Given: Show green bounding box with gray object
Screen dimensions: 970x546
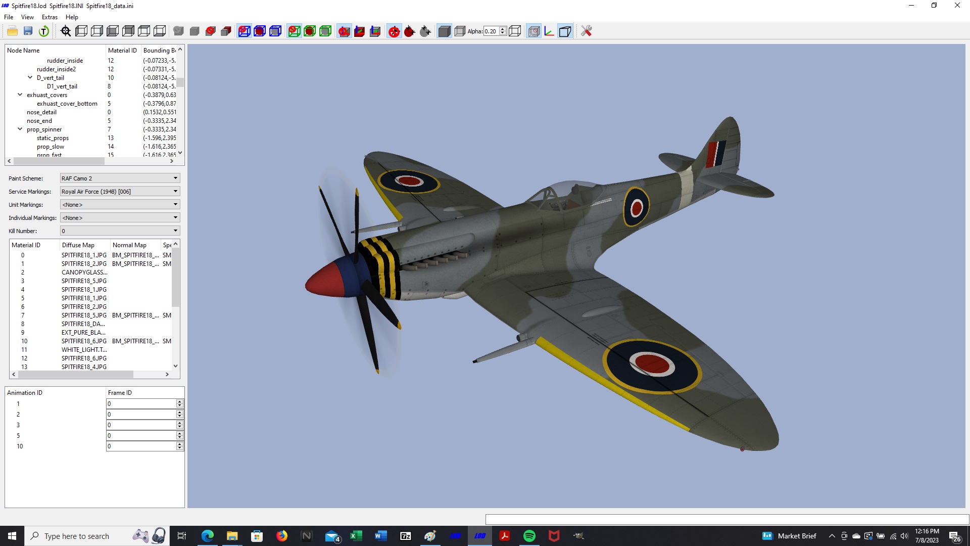Looking at the screenshot, I should click(x=325, y=31).
